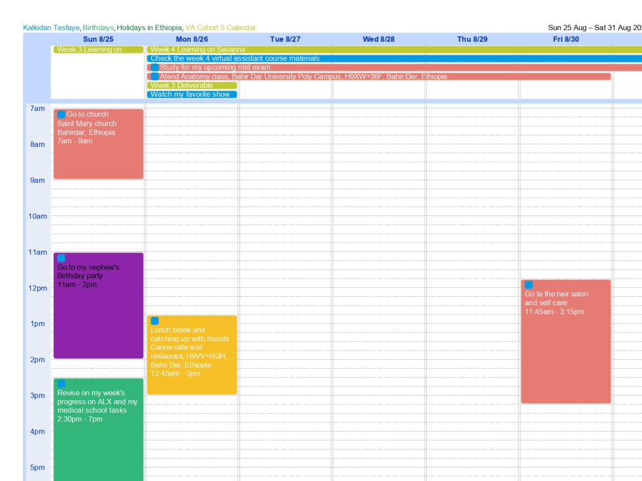Open Week 4 Learning on Savanna event
The image size is (642, 481).
pyautogui.click(x=394, y=49)
